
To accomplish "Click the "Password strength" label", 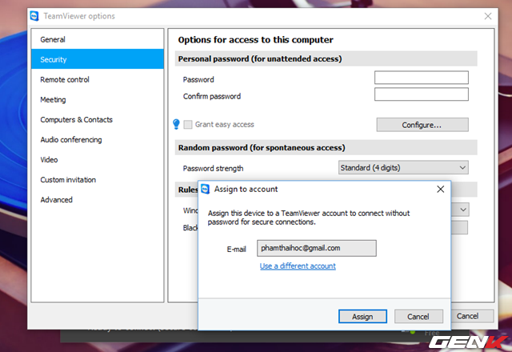I will [213, 169].
